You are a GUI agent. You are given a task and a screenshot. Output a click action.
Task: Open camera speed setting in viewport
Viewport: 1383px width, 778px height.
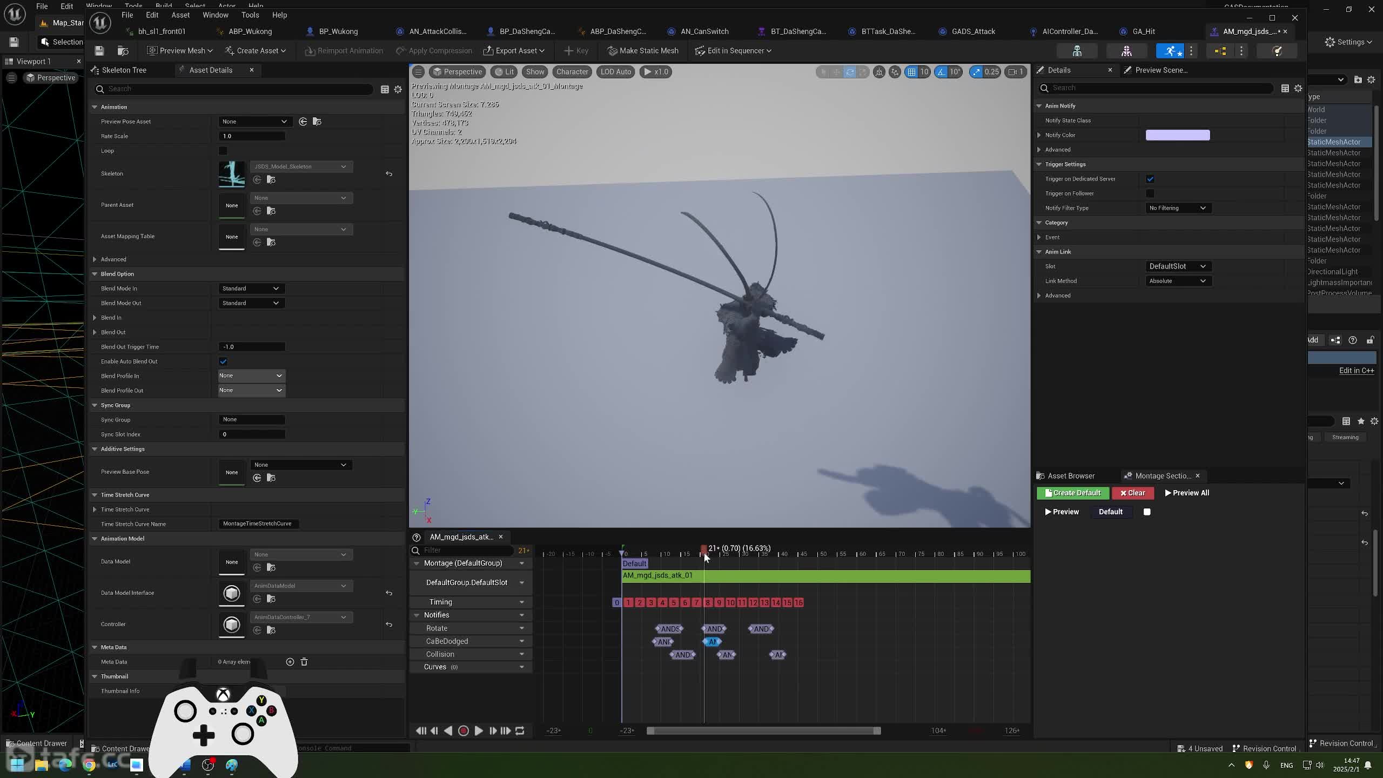[x=1016, y=72]
